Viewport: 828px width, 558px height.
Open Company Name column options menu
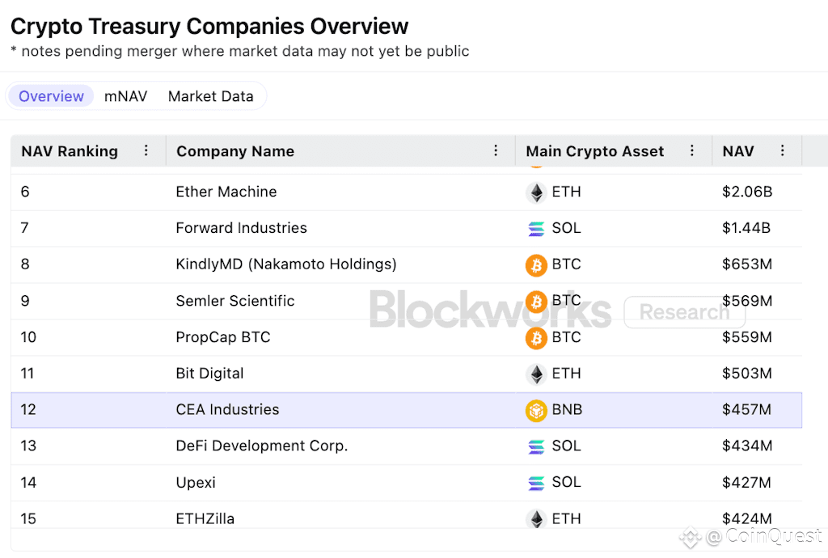pos(496,150)
